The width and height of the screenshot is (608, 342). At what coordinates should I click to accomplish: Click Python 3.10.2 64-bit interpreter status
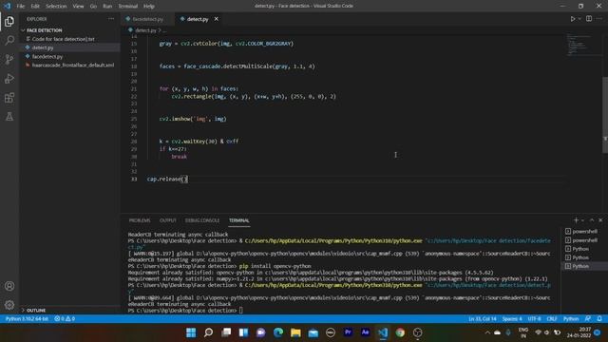pos(27,319)
